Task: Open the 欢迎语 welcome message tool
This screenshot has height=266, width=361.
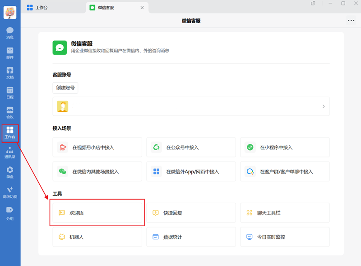Action: 97,213
